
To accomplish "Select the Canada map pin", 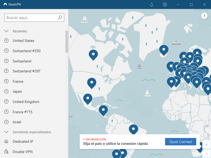I will coord(93,55).
